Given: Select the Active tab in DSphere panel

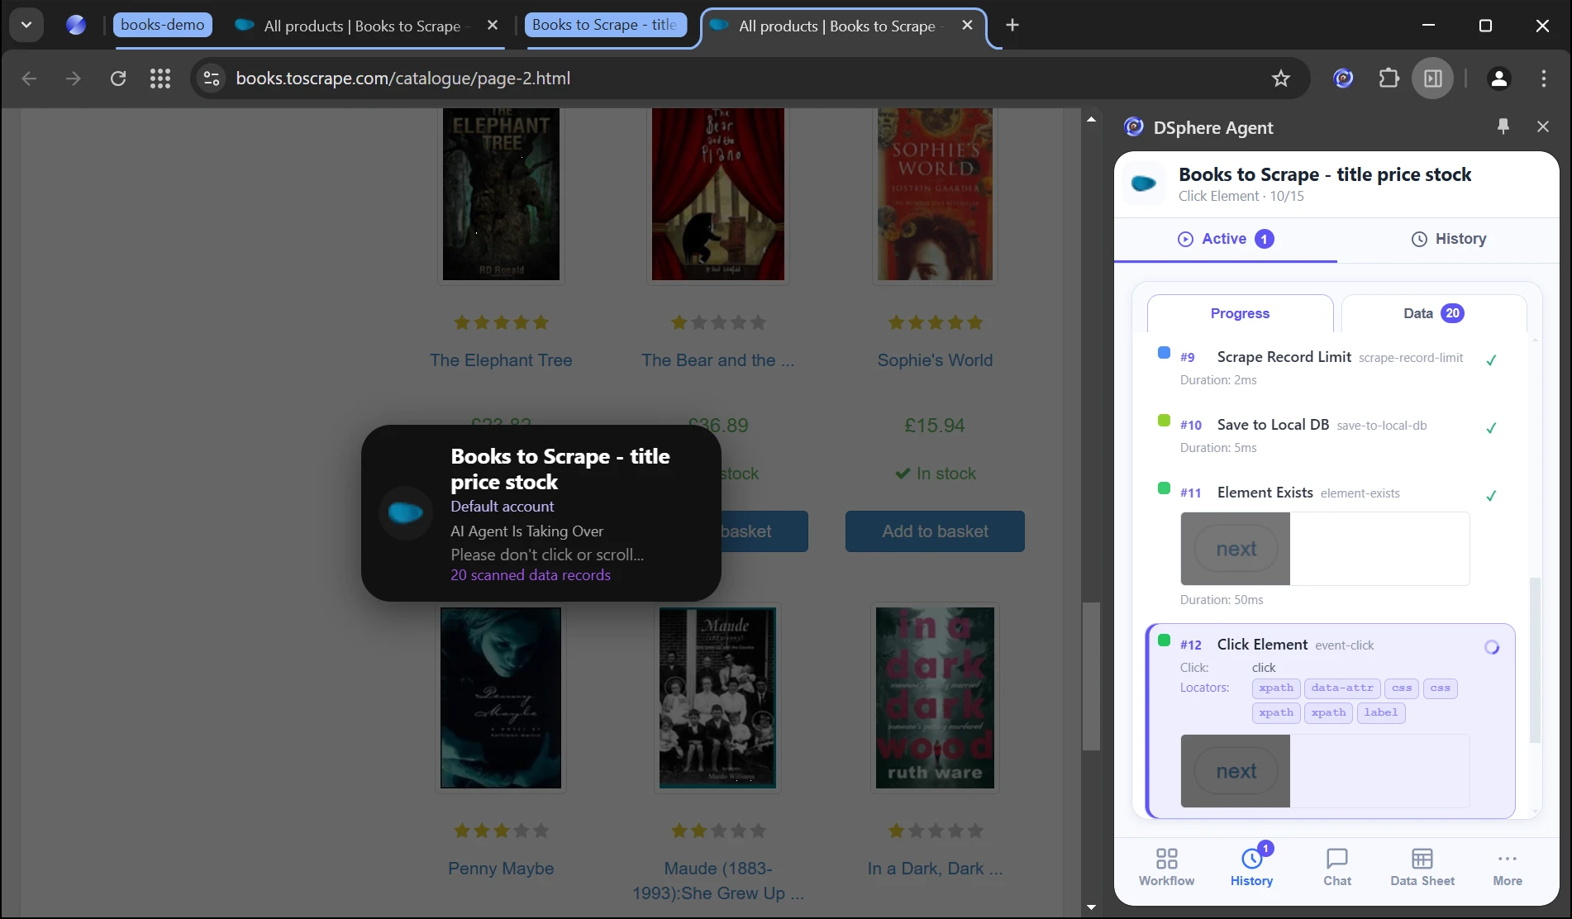Looking at the screenshot, I should pos(1226,239).
